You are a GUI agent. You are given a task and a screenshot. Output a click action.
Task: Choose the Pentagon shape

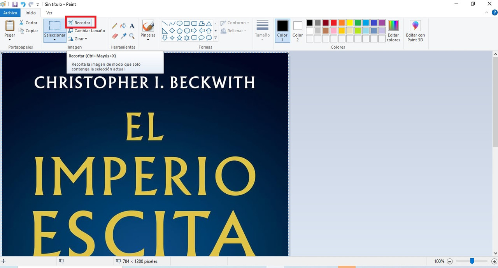(179, 31)
